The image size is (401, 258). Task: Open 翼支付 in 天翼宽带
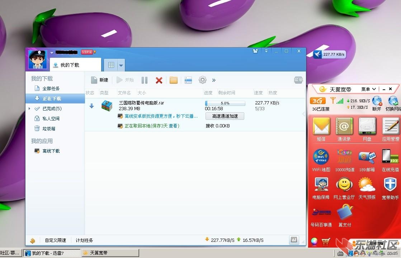[x=345, y=216]
